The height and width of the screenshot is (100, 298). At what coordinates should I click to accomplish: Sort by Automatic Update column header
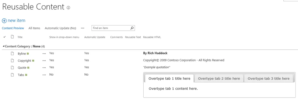pyautogui.click(x=95, y=37)
